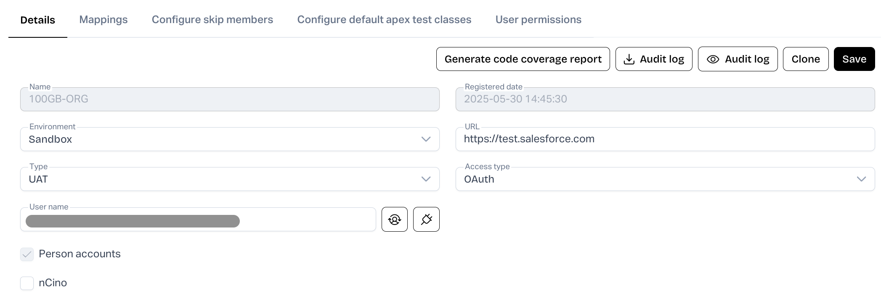Viewport: 881px width, 298px height.
Task: Click Generate code coverage report button
Action: click(x=523, y=59)
